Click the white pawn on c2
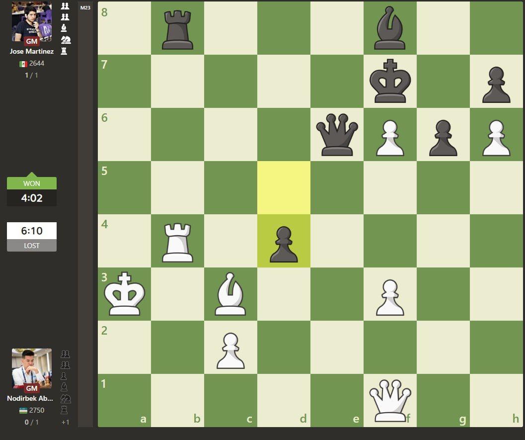 click(230, 347)
